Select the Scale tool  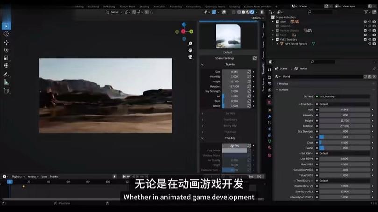6,58
